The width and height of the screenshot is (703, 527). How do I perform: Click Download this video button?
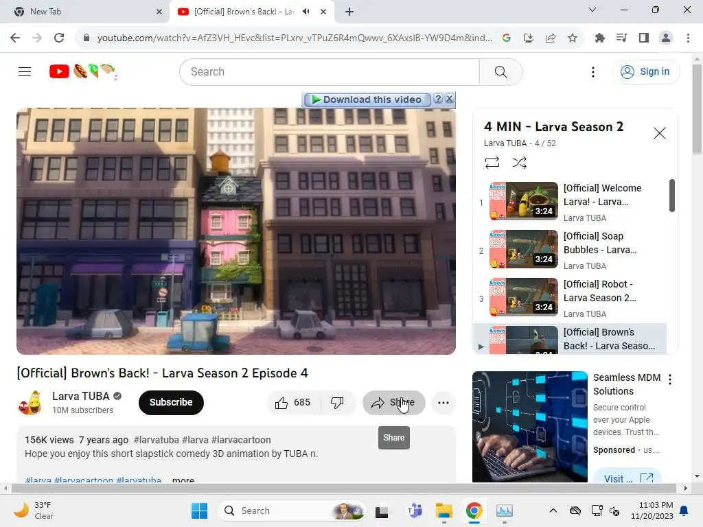367,99
